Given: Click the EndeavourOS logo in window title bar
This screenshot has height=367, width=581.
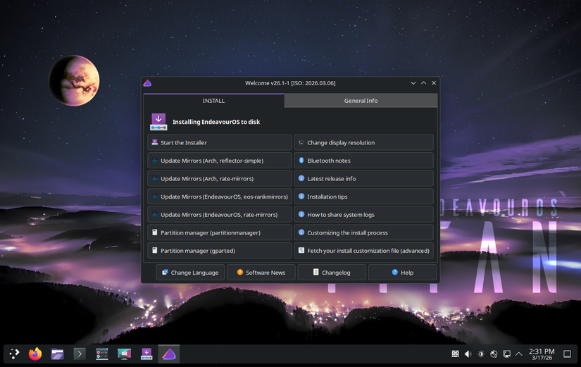Looking at the screenshot, I should coord(147,83).
